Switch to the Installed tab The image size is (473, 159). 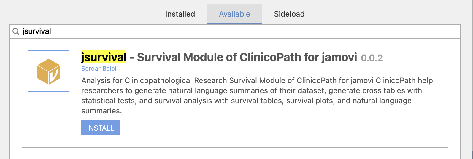coord(180,14)
